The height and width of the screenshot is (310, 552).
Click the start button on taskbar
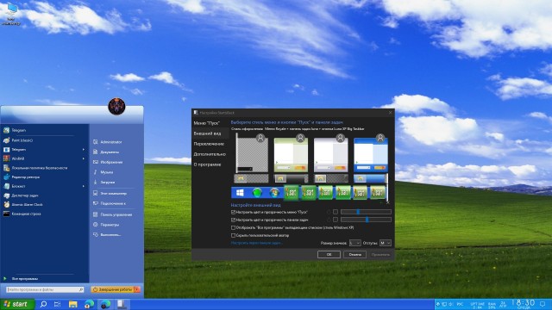point(17,304)
